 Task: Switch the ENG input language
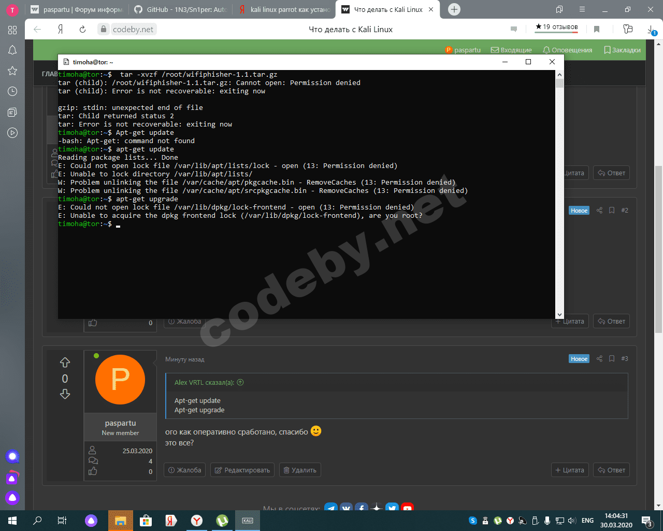(x=588, y=521)
